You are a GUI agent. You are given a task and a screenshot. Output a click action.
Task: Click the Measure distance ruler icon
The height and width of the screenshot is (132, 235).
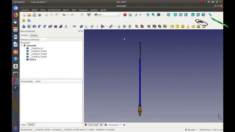[210, 15]
